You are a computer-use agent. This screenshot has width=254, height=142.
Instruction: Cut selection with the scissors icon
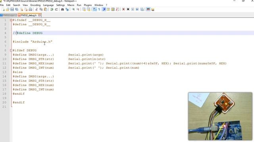(x=37, y=9)
